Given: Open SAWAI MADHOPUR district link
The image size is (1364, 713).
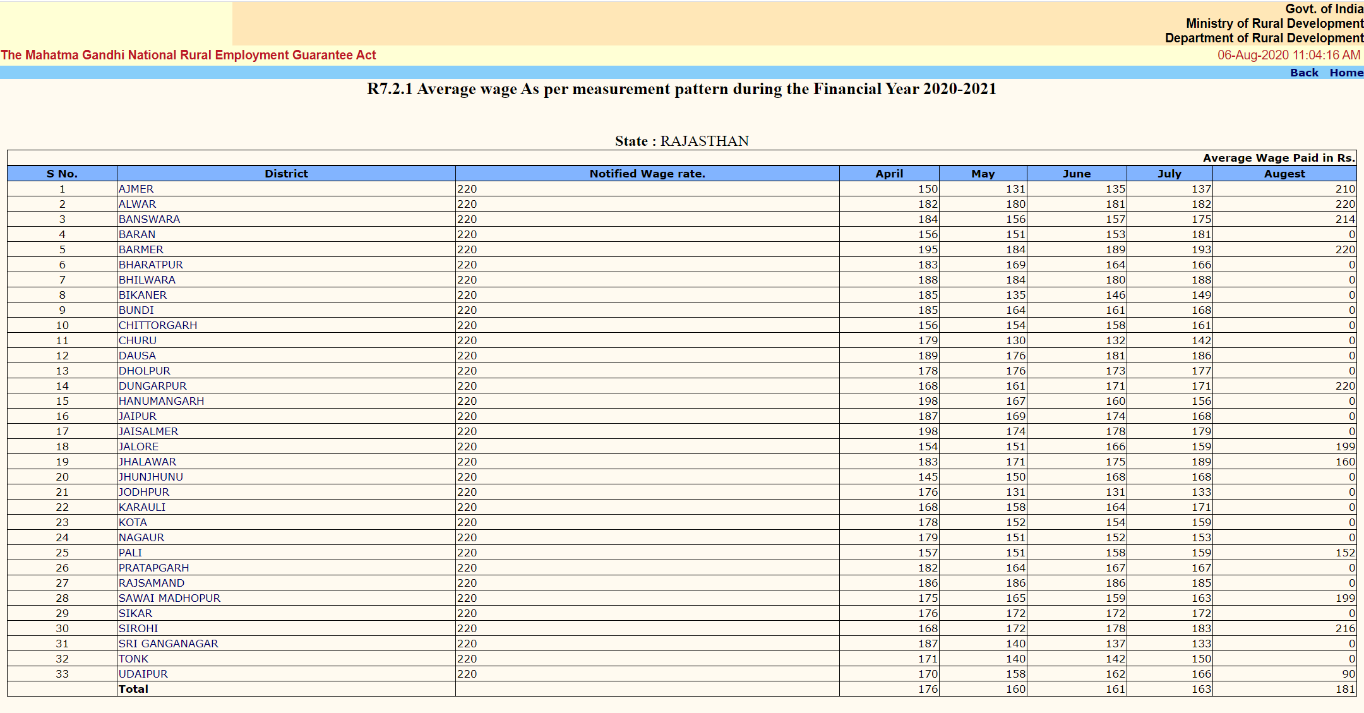Looking at the screenshot, I should 169,598.
